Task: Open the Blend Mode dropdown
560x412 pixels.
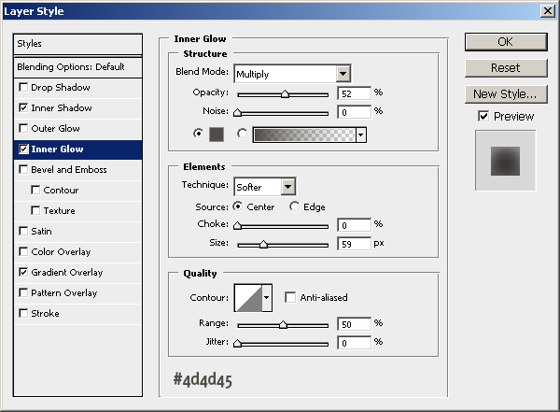Action: click(x=292, y=74)
